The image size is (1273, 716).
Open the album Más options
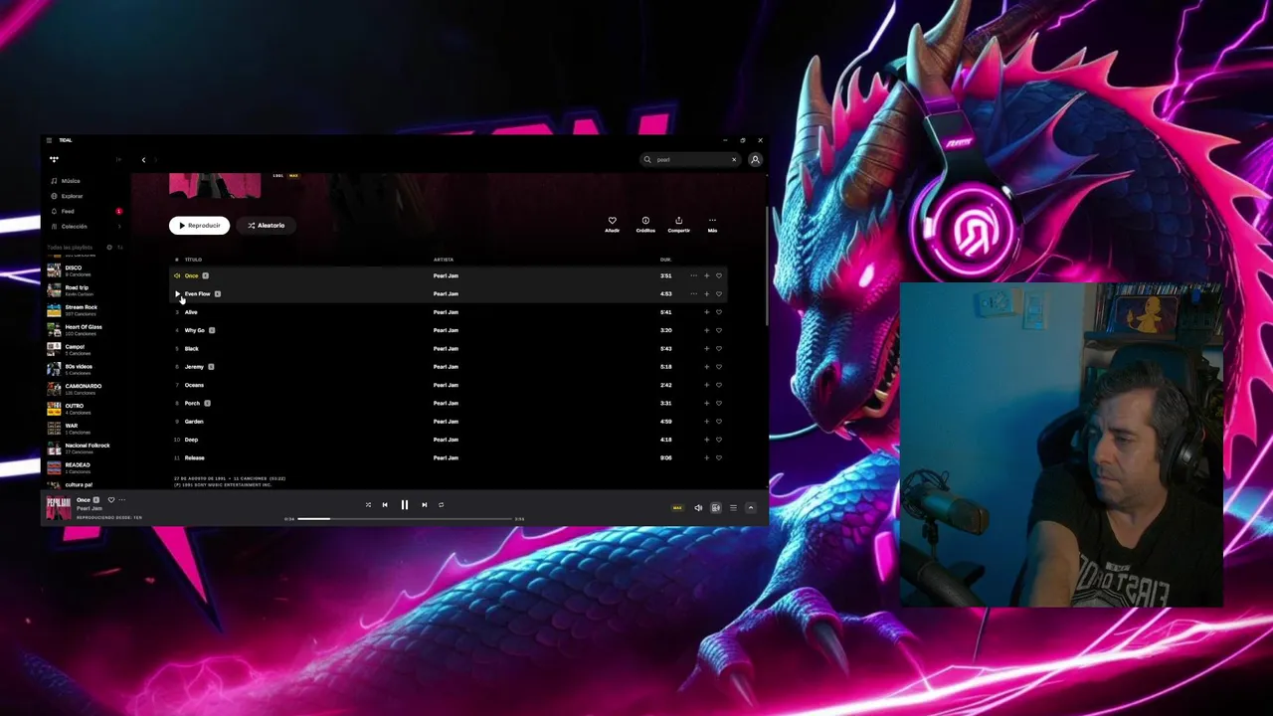(x=712, y=225)
